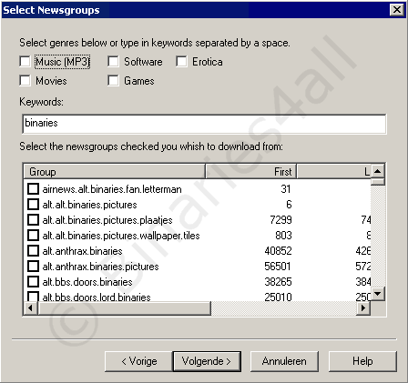Close the Select Newsgroups dialog
Screen dimensions: 408x383
click(x=396, y=10)
